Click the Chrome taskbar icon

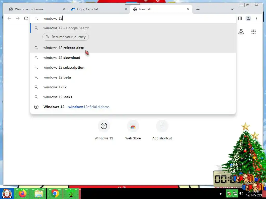coord(55,194)
